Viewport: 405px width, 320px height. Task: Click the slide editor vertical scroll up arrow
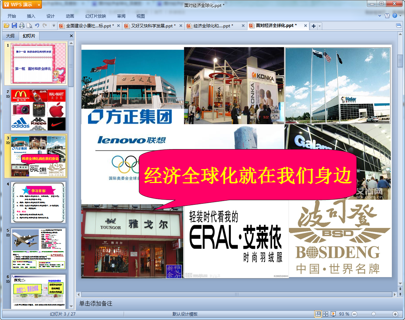click(400, 34)
